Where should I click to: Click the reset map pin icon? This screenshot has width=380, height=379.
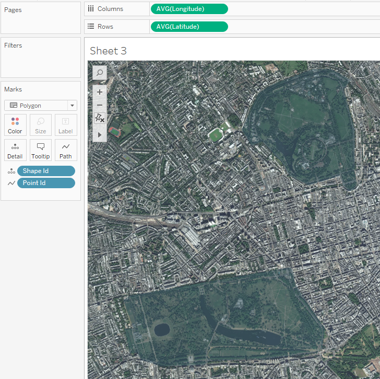click(100, 119)
